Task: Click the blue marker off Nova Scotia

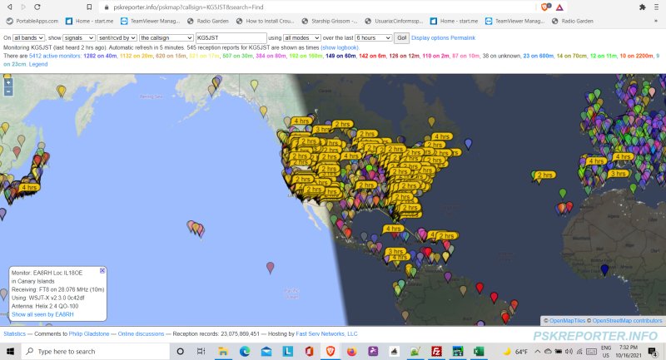Action: (x=468, y=144)
